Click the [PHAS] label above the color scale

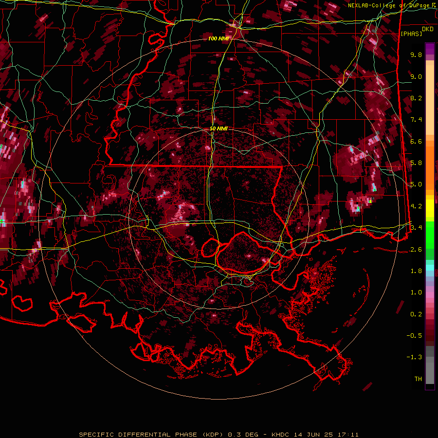(411, 34)
